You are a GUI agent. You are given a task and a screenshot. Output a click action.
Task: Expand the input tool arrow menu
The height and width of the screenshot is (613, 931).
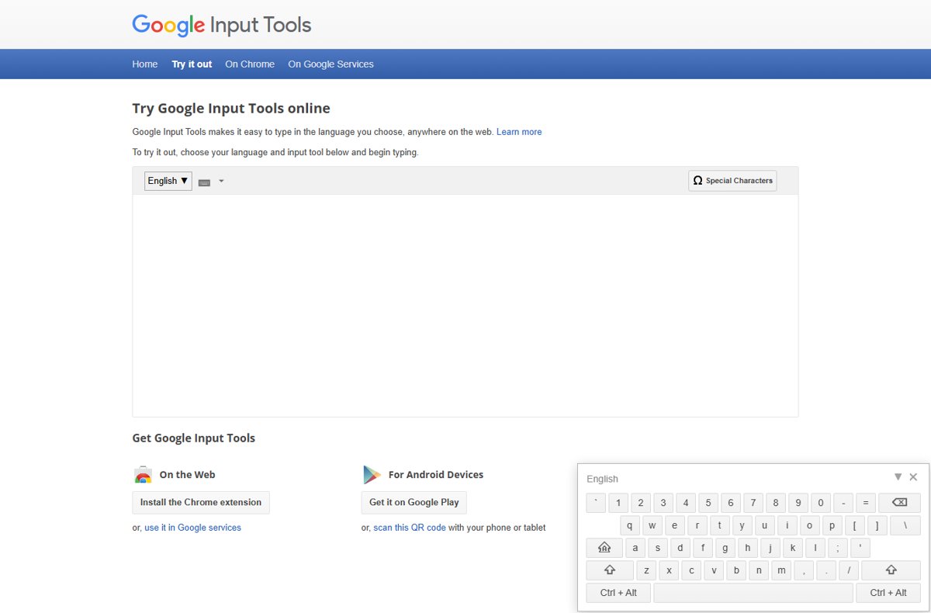(x=221, y=182)
